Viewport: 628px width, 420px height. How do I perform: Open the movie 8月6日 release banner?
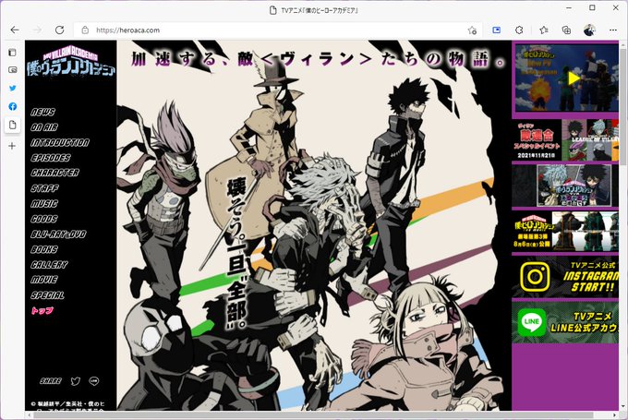(565, 232)
